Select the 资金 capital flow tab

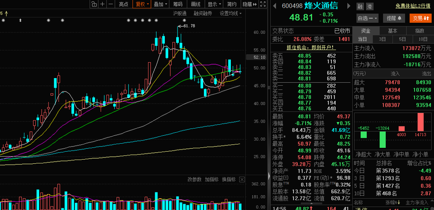click(x=366, y=31)
